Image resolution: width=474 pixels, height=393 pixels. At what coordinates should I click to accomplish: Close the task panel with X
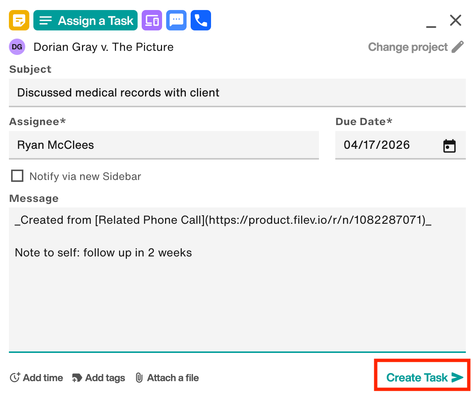click(455, 20)
